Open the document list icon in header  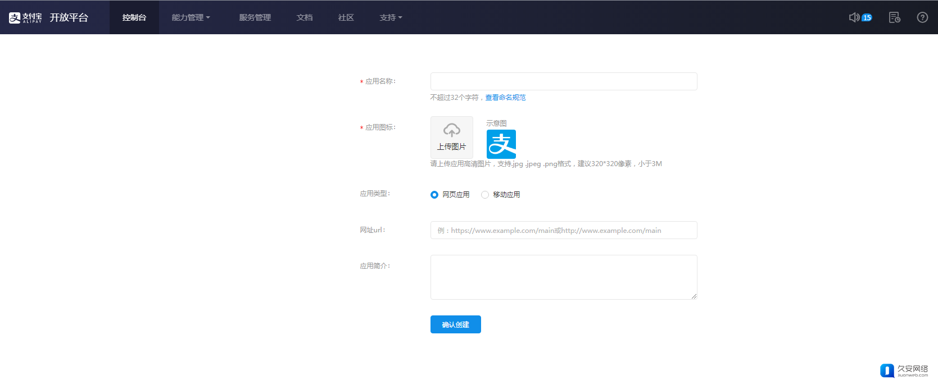894,17
